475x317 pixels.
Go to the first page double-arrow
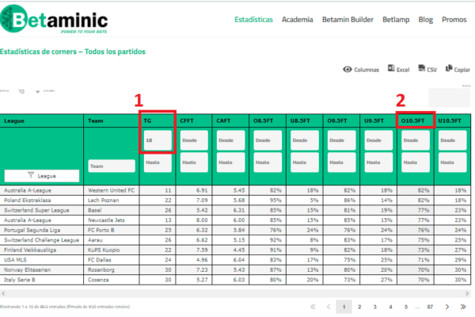coord(313,307)
